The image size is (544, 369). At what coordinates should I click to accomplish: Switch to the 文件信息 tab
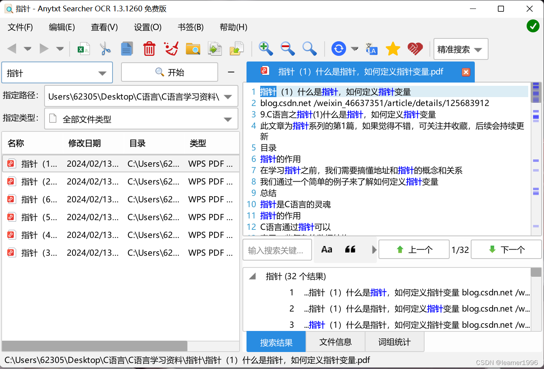[336, 342]
